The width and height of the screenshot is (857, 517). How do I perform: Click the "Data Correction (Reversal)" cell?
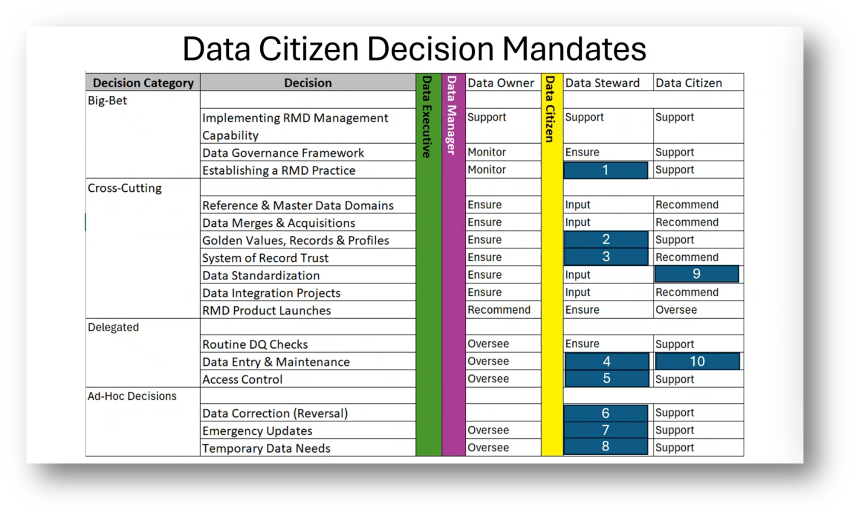tap(308, 413)
